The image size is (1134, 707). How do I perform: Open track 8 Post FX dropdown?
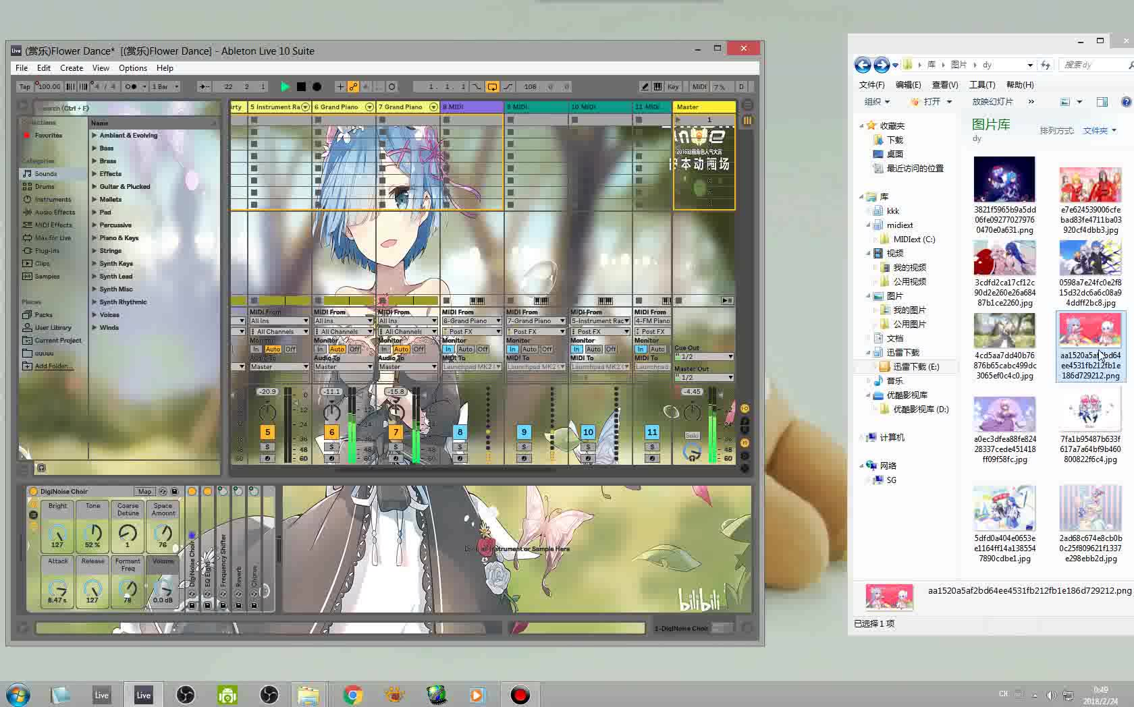[472, 331]
